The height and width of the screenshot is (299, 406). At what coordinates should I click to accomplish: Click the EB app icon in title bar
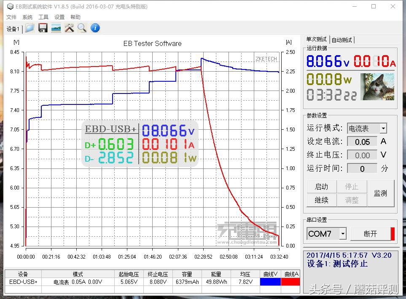(x=10, y=6)
